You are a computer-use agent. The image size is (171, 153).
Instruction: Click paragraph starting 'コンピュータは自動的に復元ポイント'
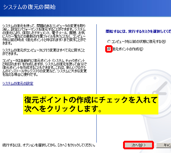click(x=45, y=67)
